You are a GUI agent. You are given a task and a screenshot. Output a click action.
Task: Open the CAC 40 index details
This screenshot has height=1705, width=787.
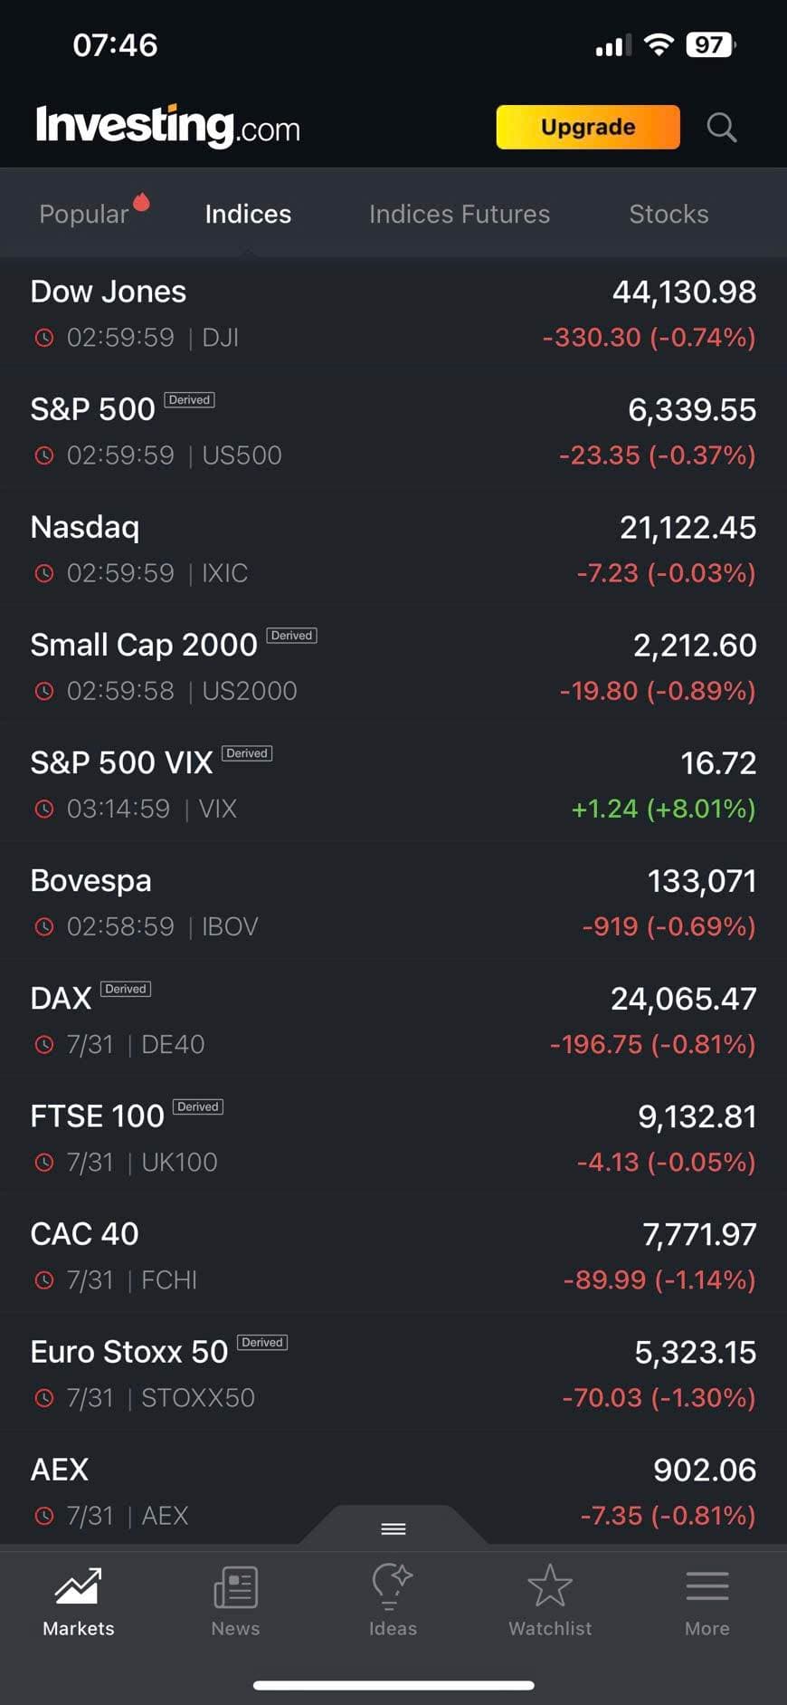coord(393,1255)
